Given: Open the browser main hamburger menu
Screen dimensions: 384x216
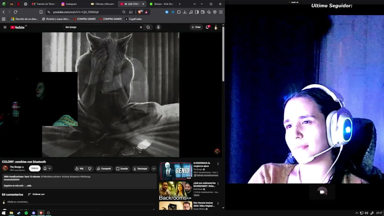Looking at the screenshot, I should click(x=221, y=12).
